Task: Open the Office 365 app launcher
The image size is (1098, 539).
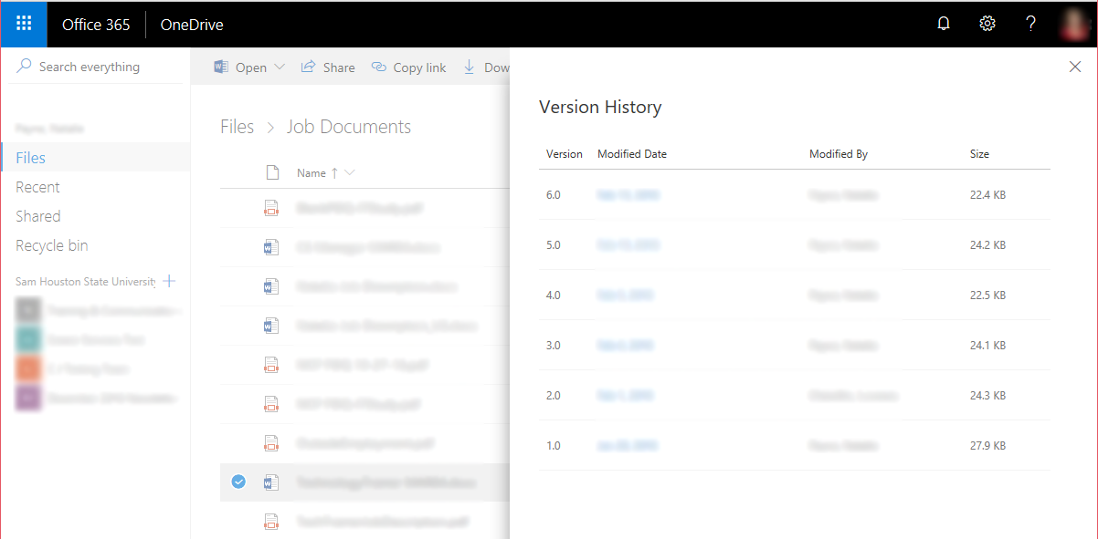Action: (23, 24)
